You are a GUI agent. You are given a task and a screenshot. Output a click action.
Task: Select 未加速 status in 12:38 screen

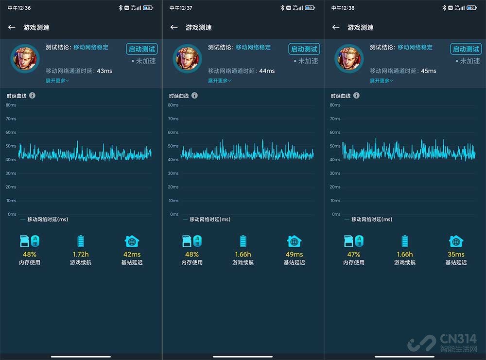(468, 61)
